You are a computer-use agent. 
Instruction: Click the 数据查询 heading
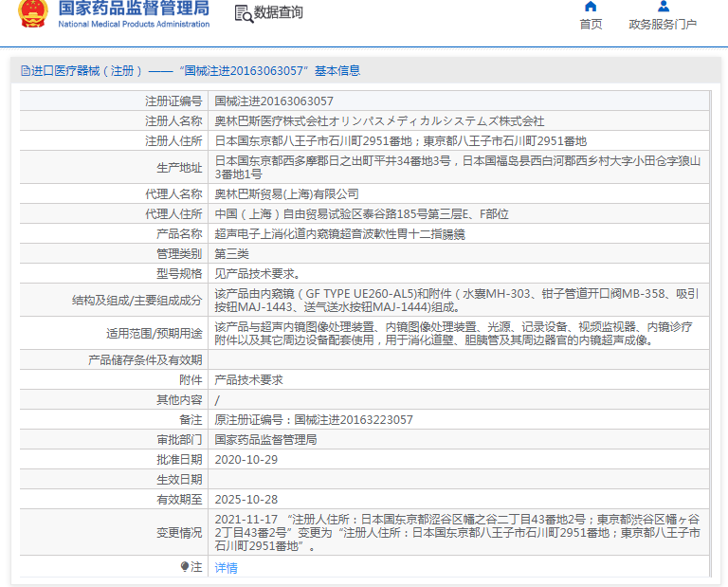(278, 12)
